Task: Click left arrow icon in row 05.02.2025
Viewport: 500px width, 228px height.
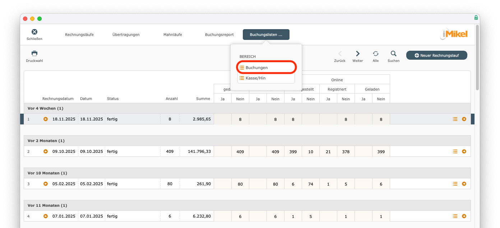Action: [46, 184]
